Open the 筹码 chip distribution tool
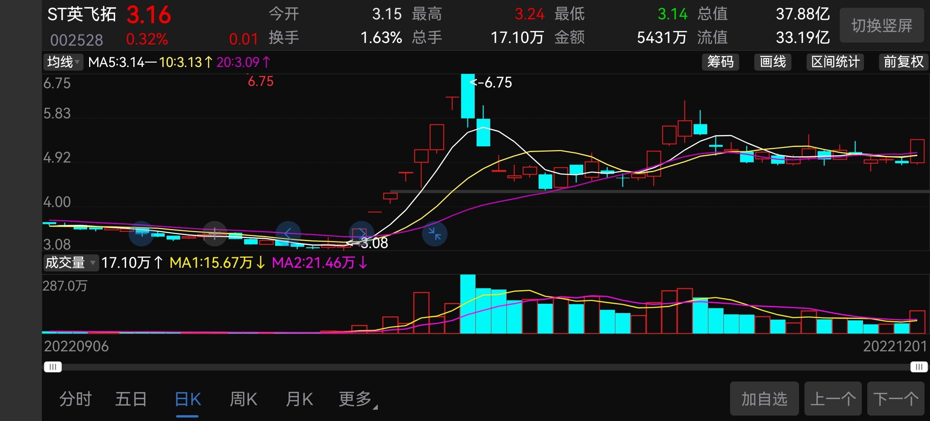 720,62
